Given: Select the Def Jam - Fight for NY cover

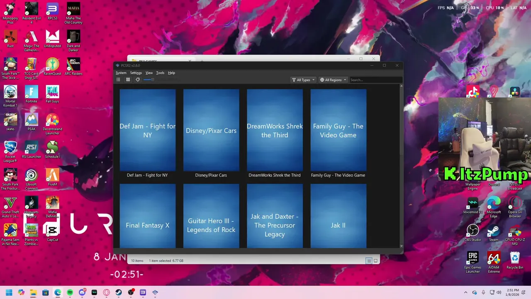Looking at the screenshot, I should (148, 130).
